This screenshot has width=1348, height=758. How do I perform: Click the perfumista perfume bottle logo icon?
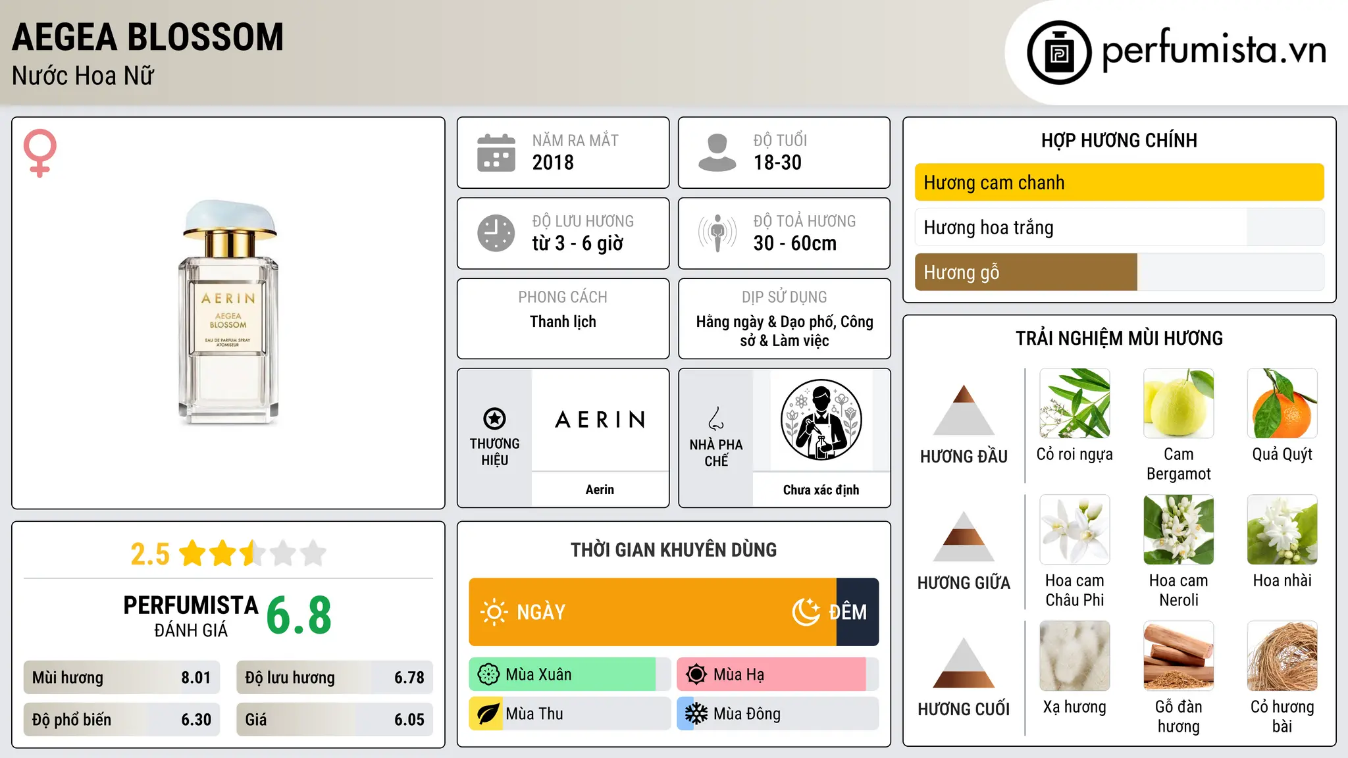1059,53
